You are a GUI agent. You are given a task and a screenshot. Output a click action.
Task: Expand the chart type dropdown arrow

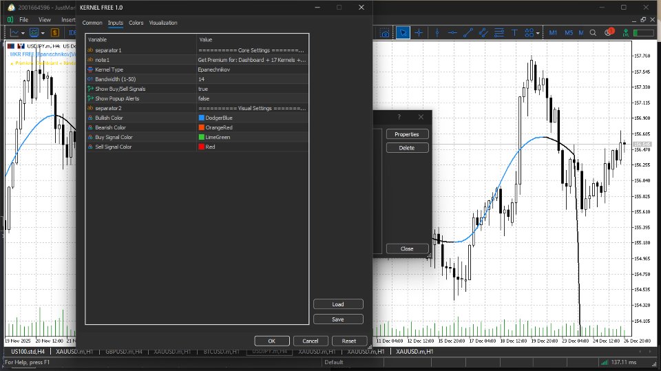(23, 33)
